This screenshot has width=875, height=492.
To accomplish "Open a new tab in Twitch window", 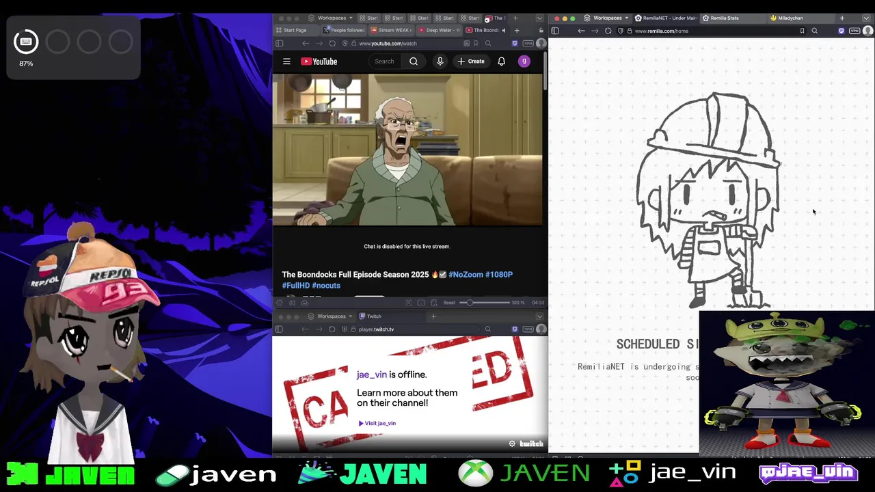I will tap(433, 316).
